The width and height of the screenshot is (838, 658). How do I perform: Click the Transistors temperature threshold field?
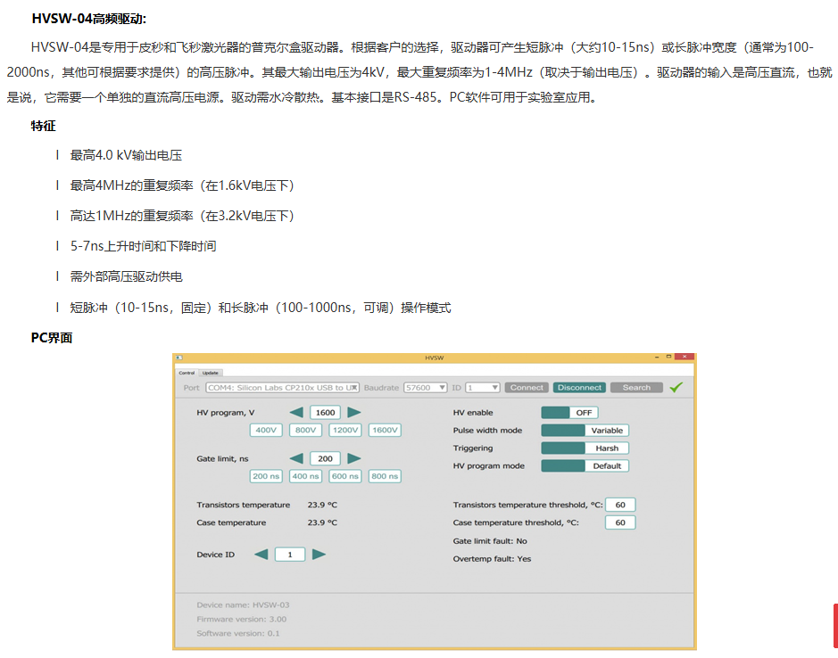[620, 505]
